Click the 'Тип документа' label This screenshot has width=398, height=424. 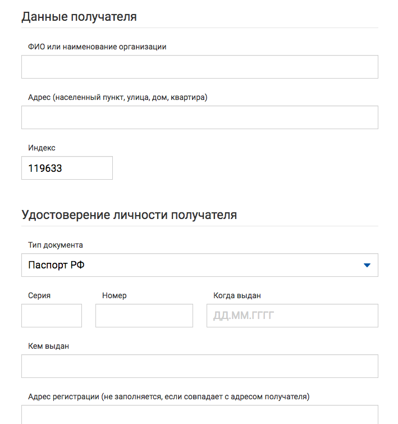(x=56, y=245)
